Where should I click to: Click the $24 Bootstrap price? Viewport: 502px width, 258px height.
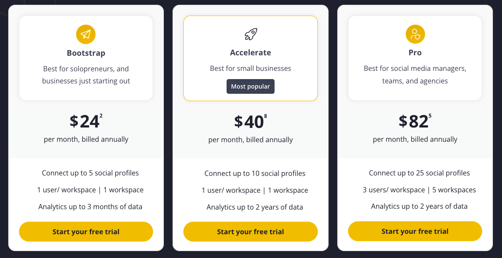click(x=85, y=122)
